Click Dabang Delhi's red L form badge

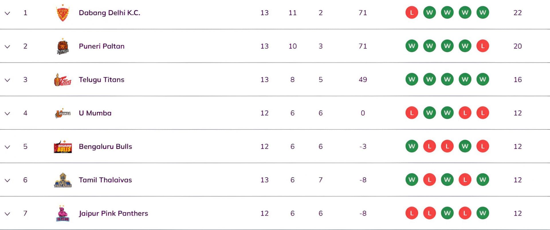(x=412, y=13)
